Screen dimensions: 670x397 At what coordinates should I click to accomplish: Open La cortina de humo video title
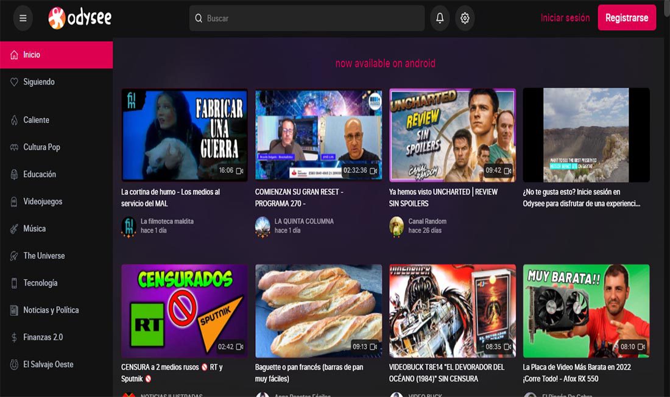pos(171,198)
